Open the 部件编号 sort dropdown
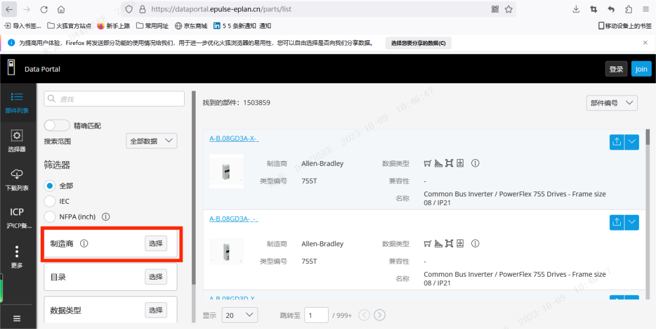Image resolution: width=656 pixels, height=329 pixels. pos(612,103)
